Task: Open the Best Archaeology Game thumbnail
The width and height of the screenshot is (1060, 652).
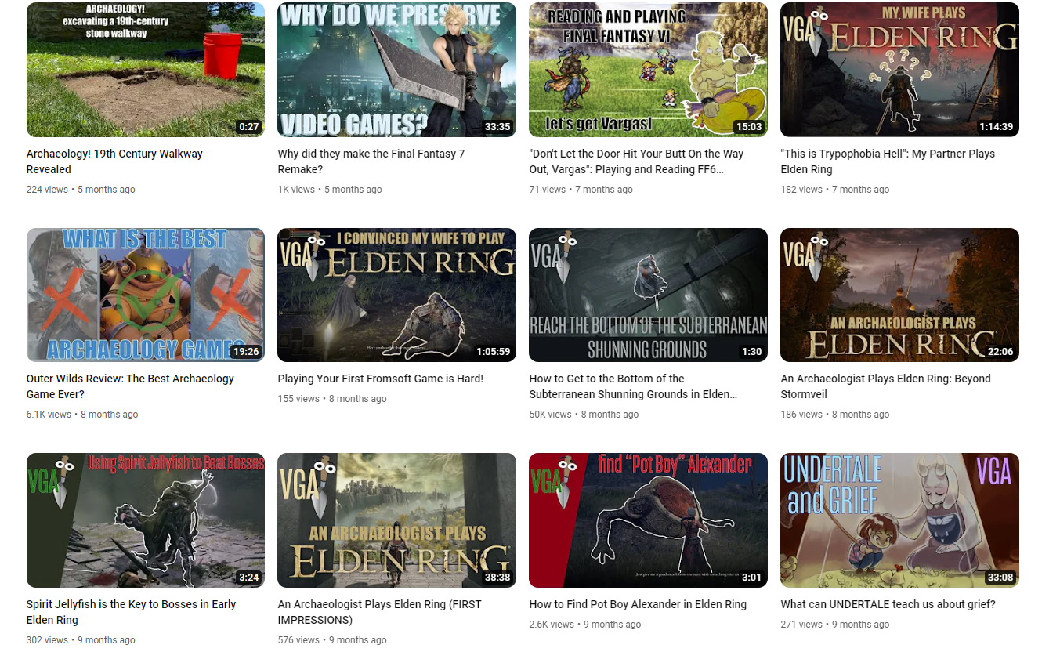Action: pyautogui.click(x=146, y=295)
